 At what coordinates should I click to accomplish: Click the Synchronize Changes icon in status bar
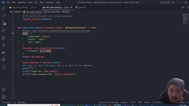pyautogui.click(x=15, y=102)
